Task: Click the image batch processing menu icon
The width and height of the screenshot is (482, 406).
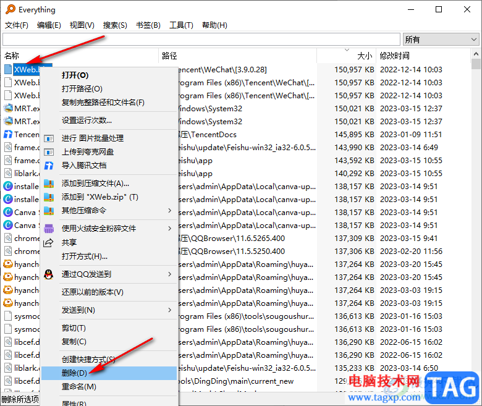Action: point(49,138)
